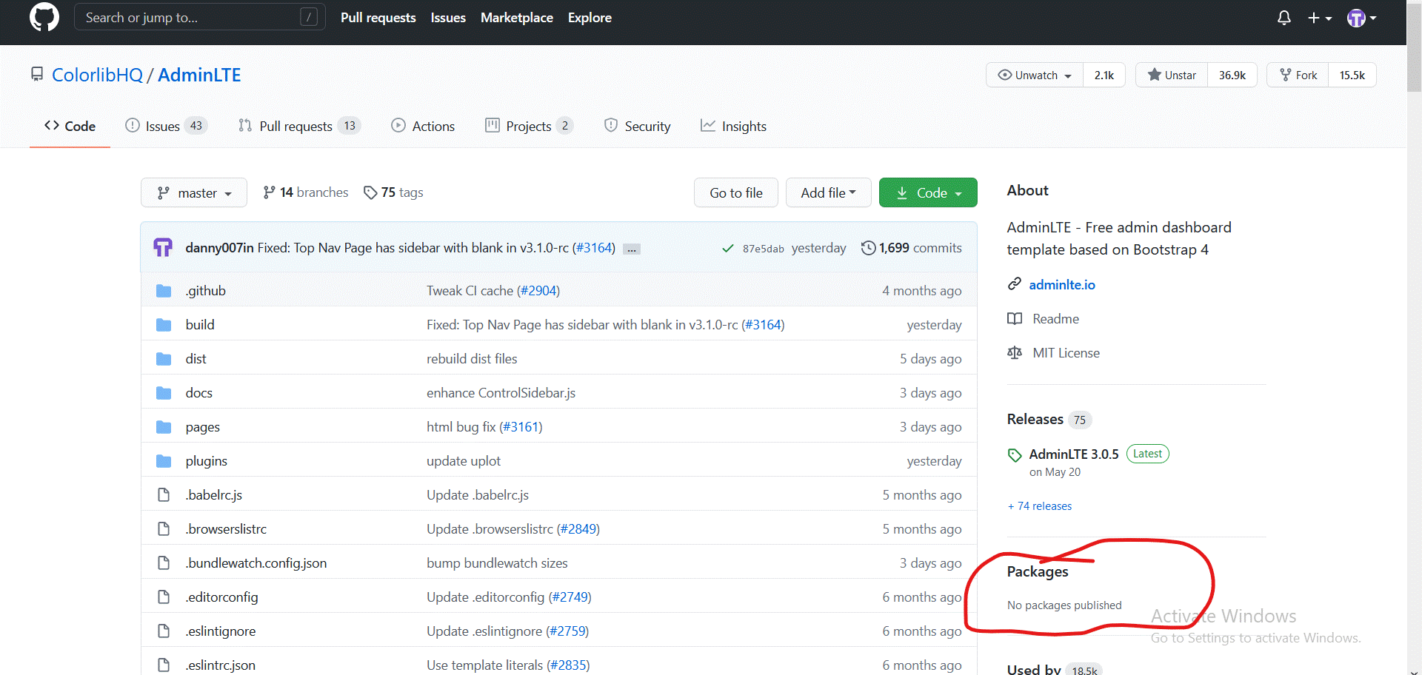Click danny007in's avatar next to the latest commit
The height and width of the screenshot is (675, 1422).
click(162, 247)
